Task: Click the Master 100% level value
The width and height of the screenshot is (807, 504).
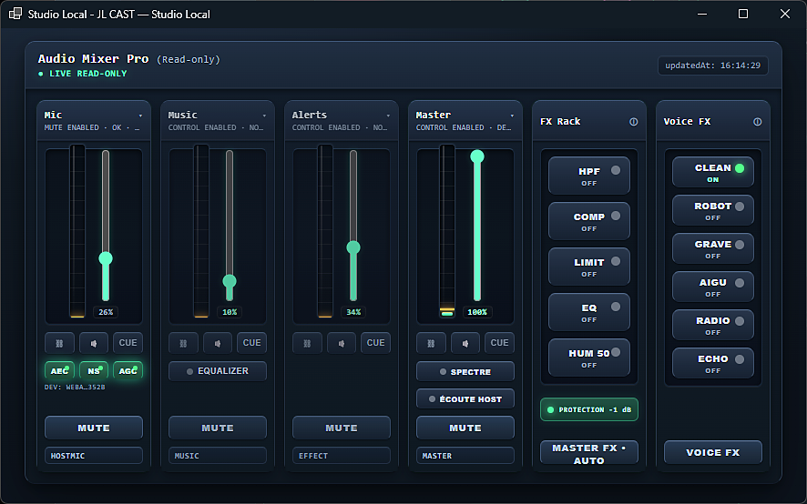Action: 477,312
